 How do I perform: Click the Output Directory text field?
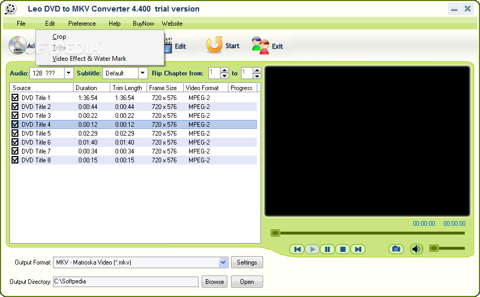[x=126, y=282]
